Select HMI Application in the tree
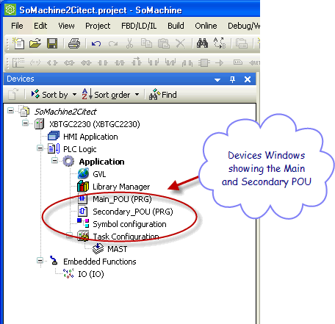 click(90, 137)
